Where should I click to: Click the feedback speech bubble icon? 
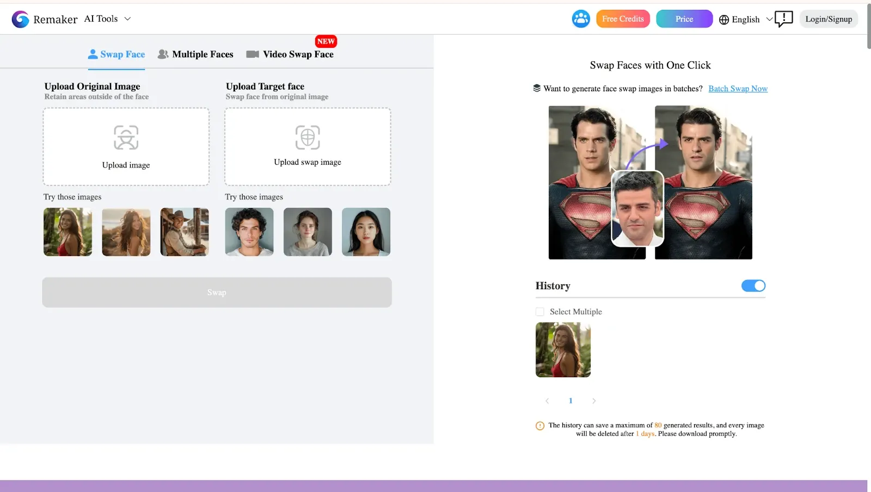[x=784, y=19]
